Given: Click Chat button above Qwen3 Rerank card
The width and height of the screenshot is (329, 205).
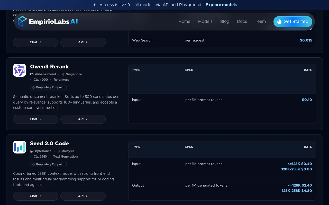Looking at the screenshot, I should coord(36,42).
